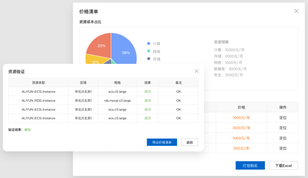Click the 备注 column header
Viewport: 308px width, 178px height.
click(178, 83)
